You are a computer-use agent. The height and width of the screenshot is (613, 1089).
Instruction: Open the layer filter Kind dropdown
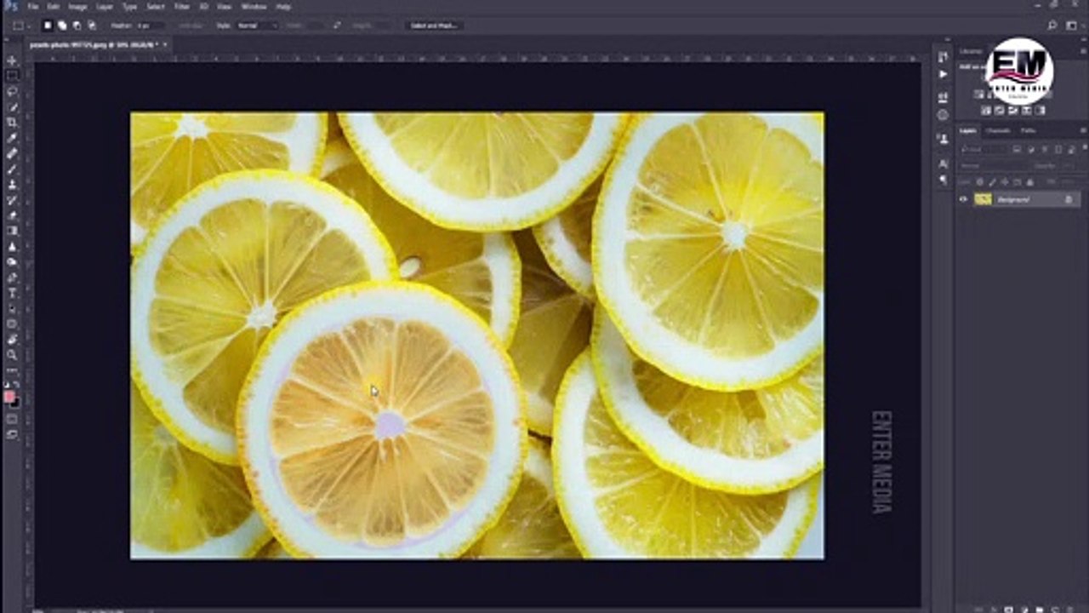click(984, 149)
